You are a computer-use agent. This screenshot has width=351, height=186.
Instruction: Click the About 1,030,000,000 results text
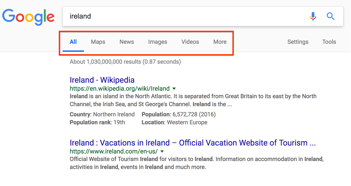[125, 62]
